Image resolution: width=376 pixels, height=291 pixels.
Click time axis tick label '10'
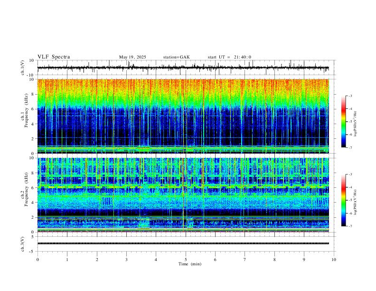coord(334,260)
